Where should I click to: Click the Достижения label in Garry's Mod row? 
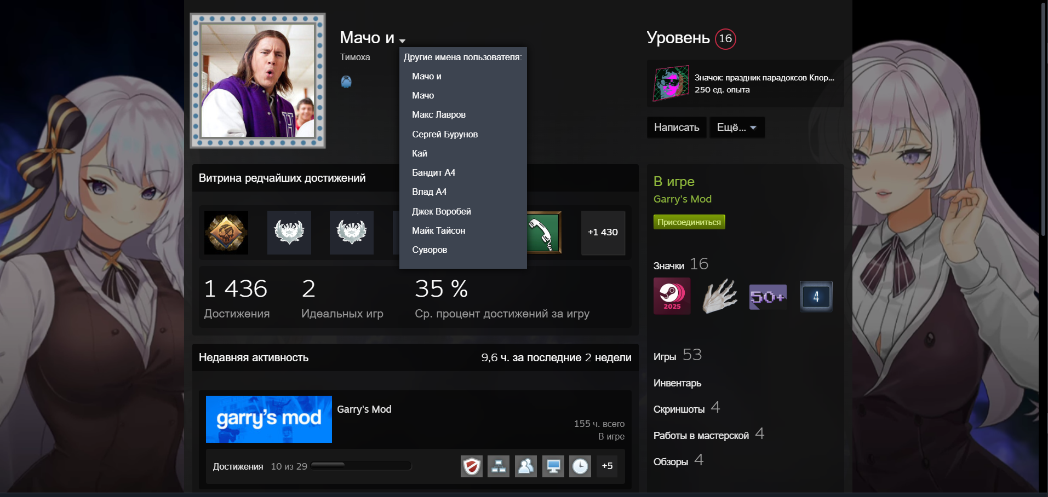pyautogui.click(x=238, y=466)
